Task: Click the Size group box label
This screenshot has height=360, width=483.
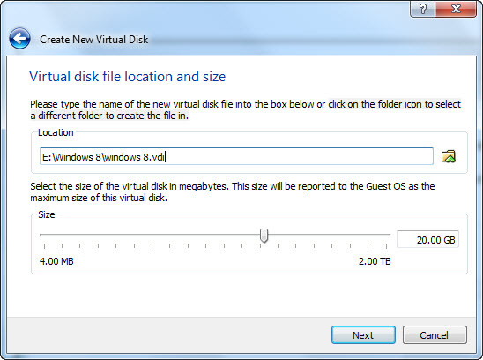Action: [46, 214]
